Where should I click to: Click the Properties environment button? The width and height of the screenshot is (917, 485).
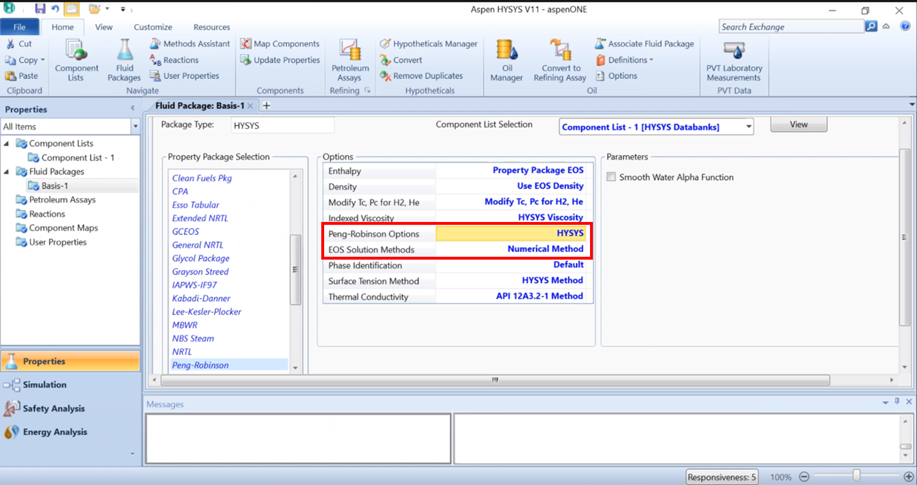70,361
